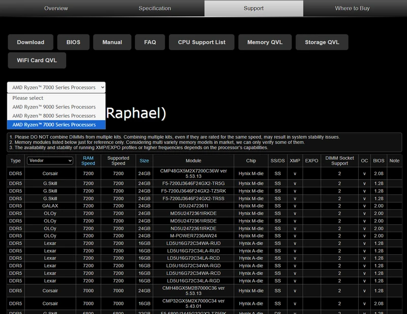The height and width of the screenshot is (314, 407).
Task: Collapse the processor series dropdown
Action: click(x=56, y=88)
